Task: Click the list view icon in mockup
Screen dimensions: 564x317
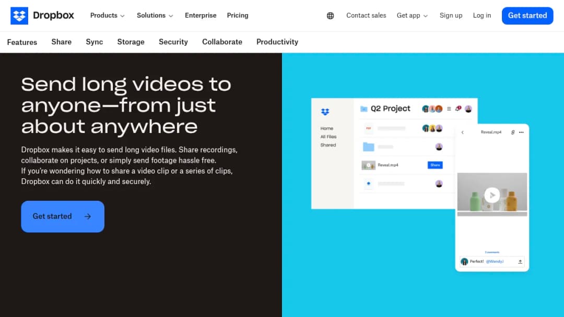Action: point(449,109)
